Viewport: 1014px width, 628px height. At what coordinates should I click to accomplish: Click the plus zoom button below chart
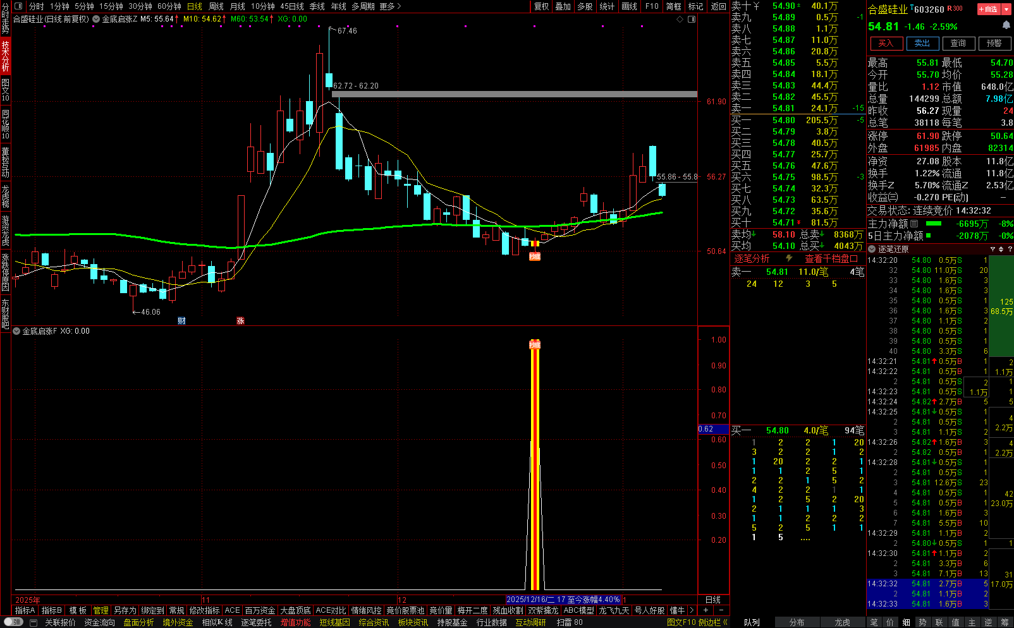[706, 610]
